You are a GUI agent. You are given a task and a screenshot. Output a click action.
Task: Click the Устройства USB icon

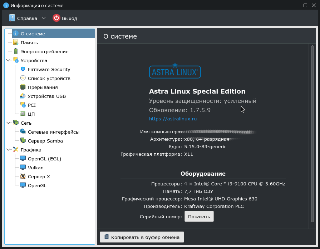tap(23, 96)
